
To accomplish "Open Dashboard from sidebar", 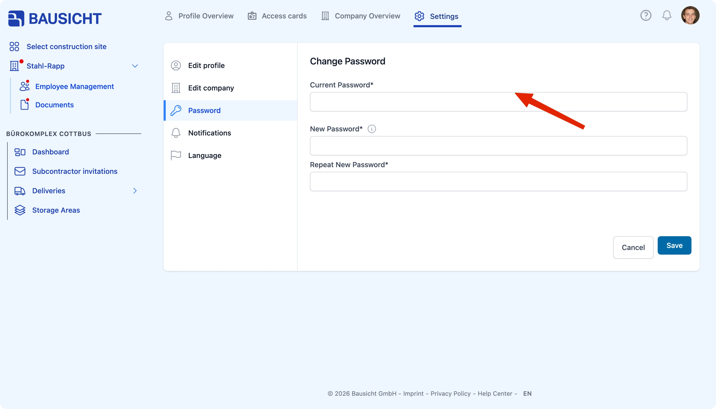I will pos(51,152).
